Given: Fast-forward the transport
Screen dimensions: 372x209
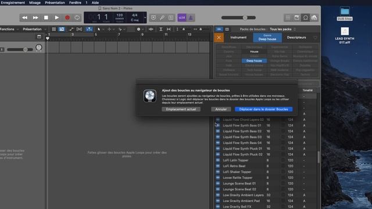Looking at the screenshot, I should 35,18.
